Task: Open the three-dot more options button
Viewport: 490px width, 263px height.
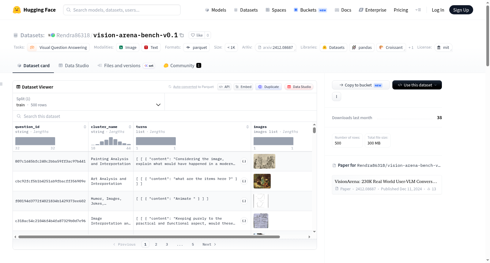Action: 337,97
